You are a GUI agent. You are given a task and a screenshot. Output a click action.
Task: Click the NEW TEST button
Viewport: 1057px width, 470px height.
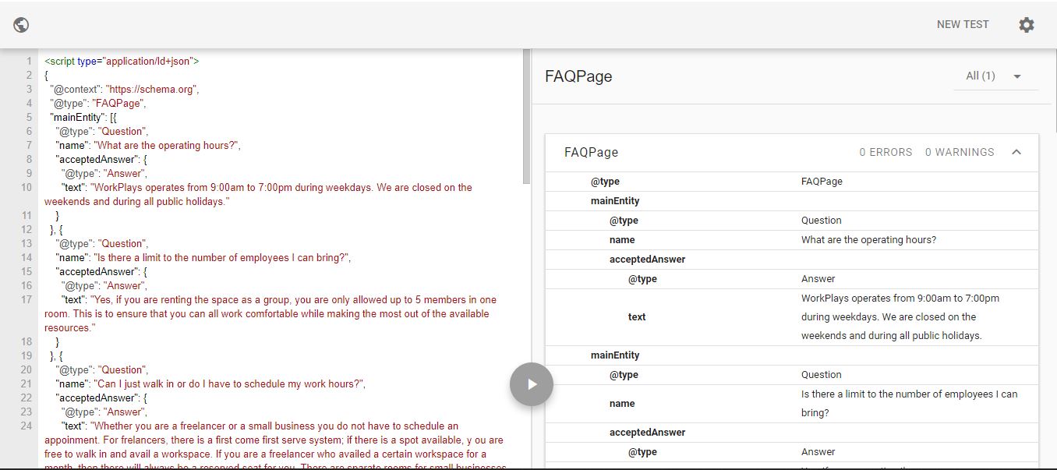962,25
